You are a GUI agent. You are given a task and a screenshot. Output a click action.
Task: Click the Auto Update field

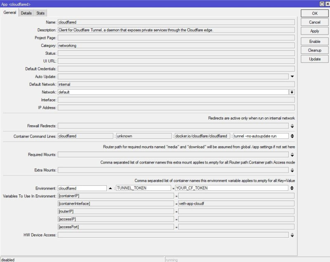coord(173,77)
